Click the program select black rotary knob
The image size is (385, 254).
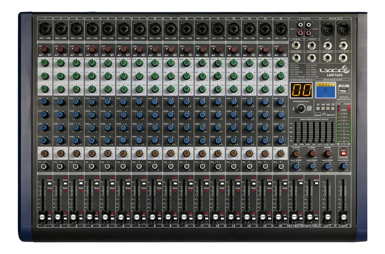tap(301, 108)
